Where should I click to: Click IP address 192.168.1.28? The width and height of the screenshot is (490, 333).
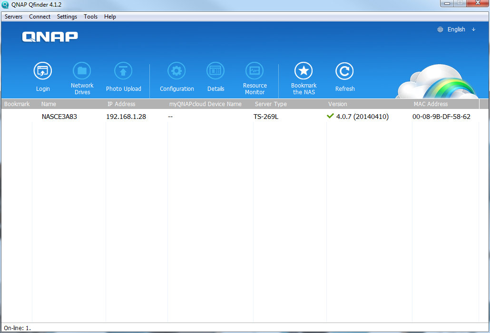(x=126, y=117)
